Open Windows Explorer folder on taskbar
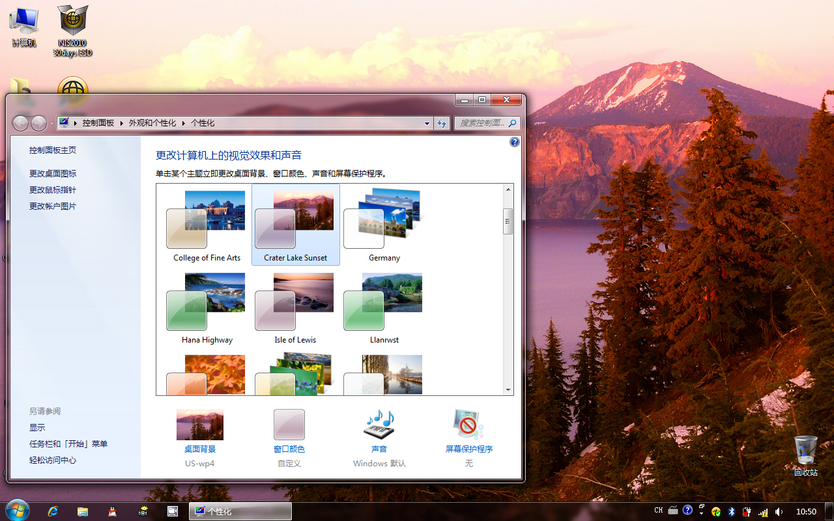 (x=83, y=511)
